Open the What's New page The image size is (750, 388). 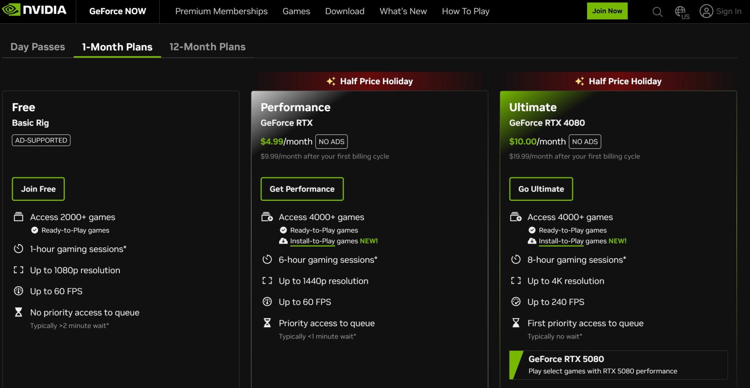(x=403, y=11)
